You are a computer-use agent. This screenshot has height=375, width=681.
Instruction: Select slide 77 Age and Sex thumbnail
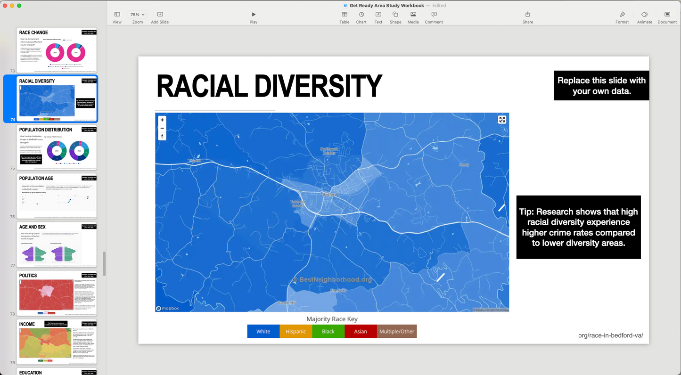pos(57,245)
